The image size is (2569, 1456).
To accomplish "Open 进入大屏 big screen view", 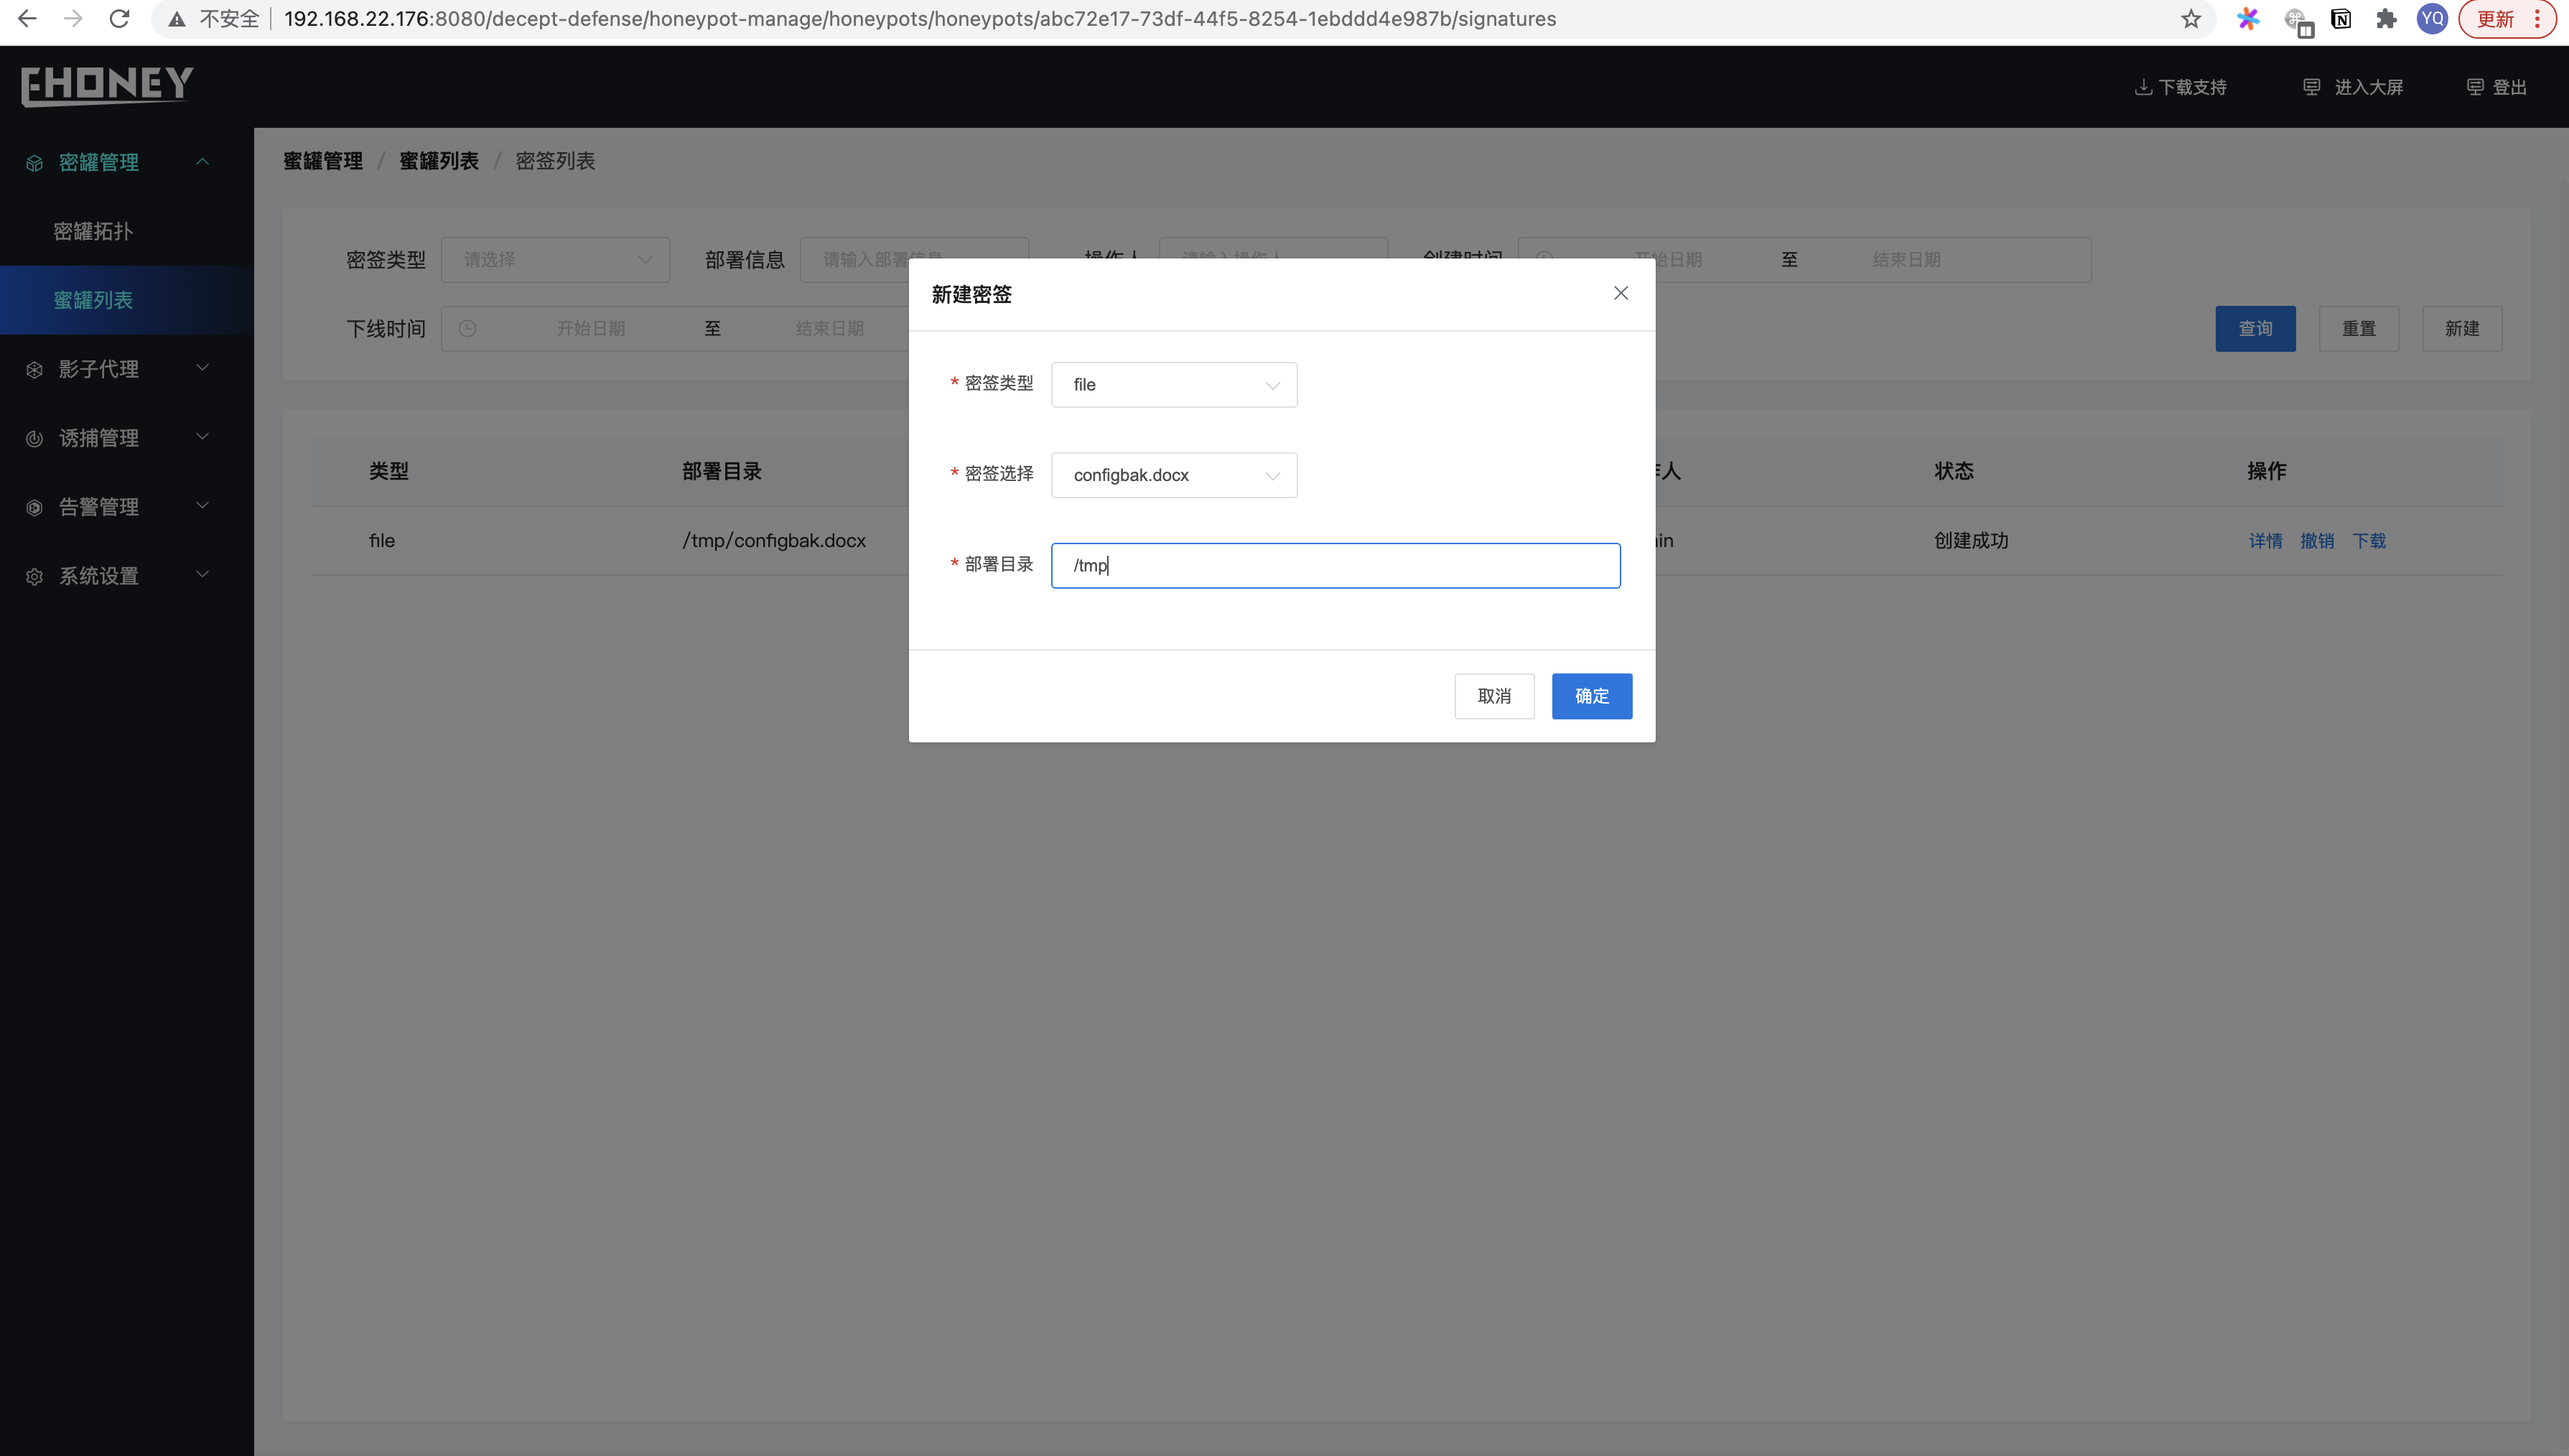I will click(x=2352, y=87).
